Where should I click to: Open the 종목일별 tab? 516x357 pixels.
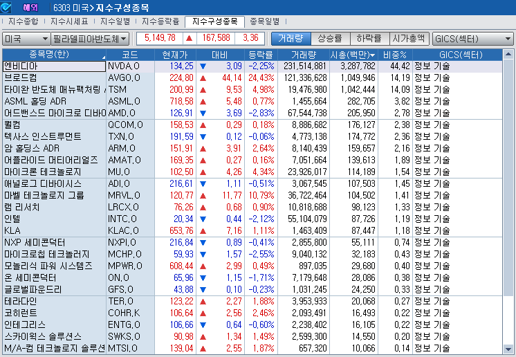(x=265, y=21)
